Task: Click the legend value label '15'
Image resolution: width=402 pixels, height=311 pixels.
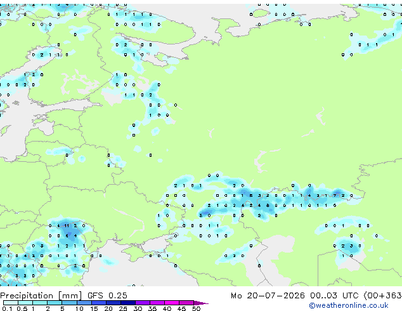Action: click(94, 308)
